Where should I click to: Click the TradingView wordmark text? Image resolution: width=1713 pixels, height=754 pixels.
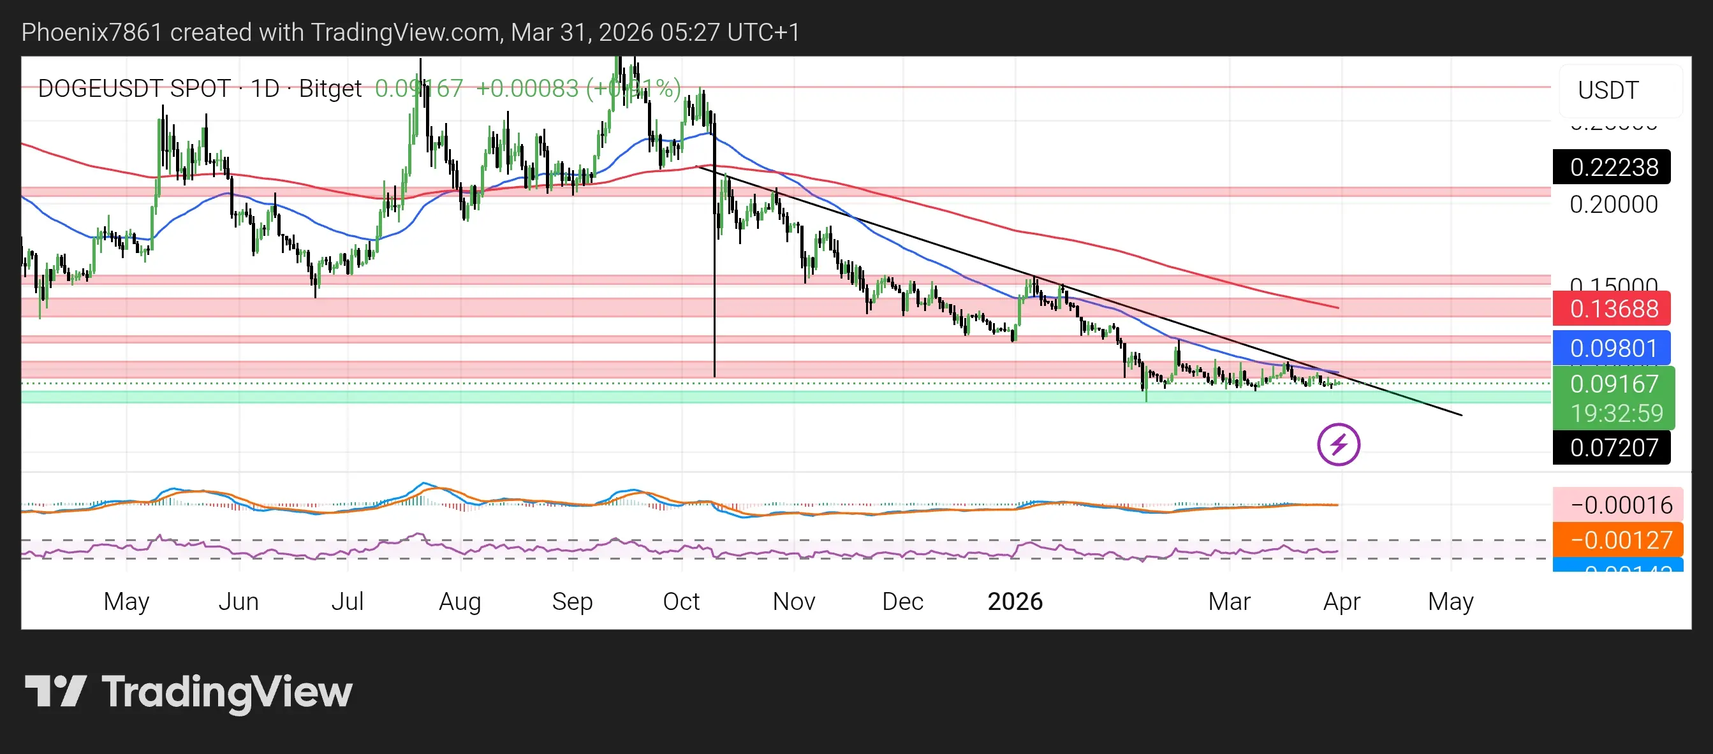click(x=227, y=692)
